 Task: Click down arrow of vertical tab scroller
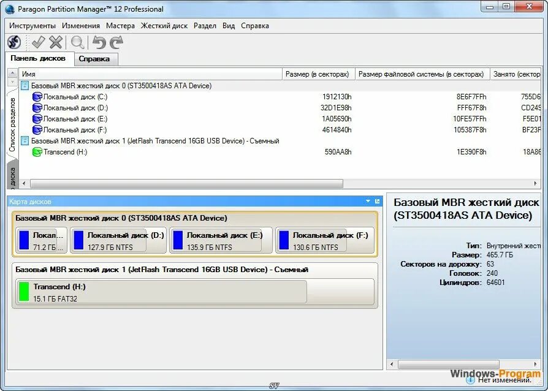pyautogui.click(x=12, y=82)
